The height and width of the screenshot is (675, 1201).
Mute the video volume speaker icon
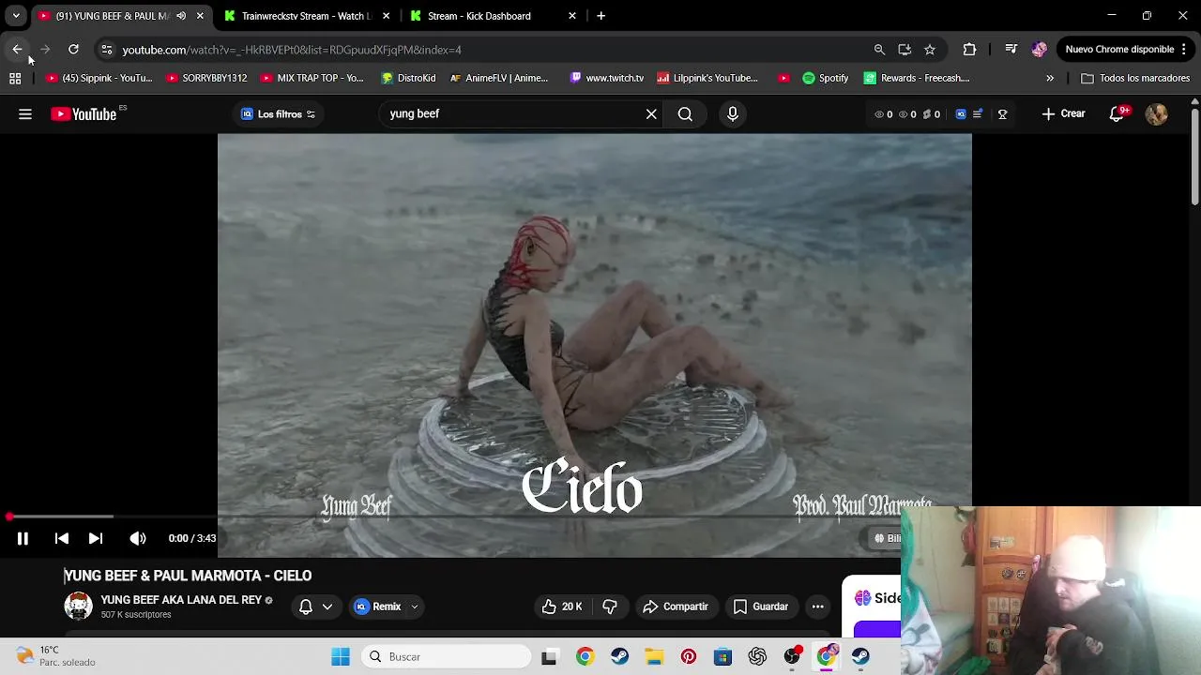[x=138, y=538]
